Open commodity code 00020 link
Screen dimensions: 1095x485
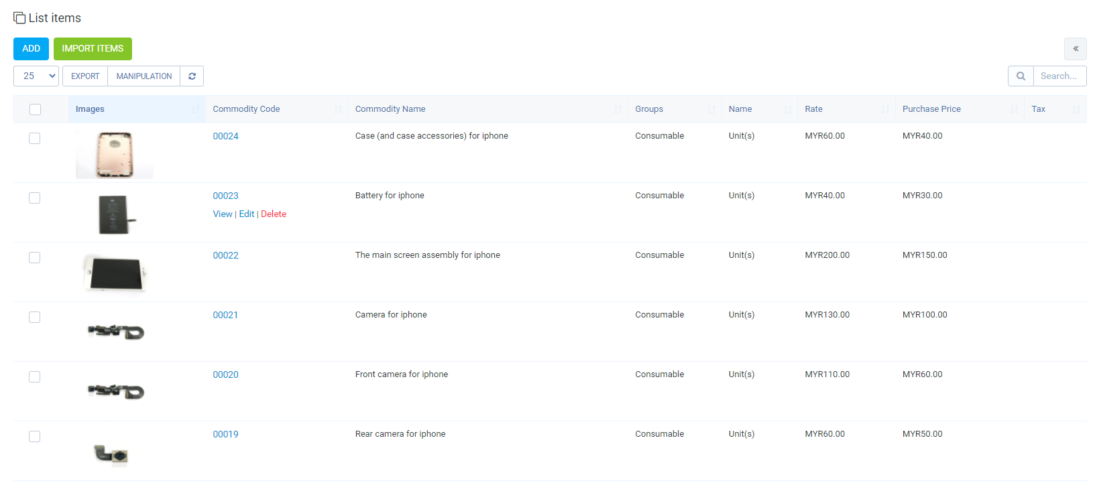pos(225,374)
